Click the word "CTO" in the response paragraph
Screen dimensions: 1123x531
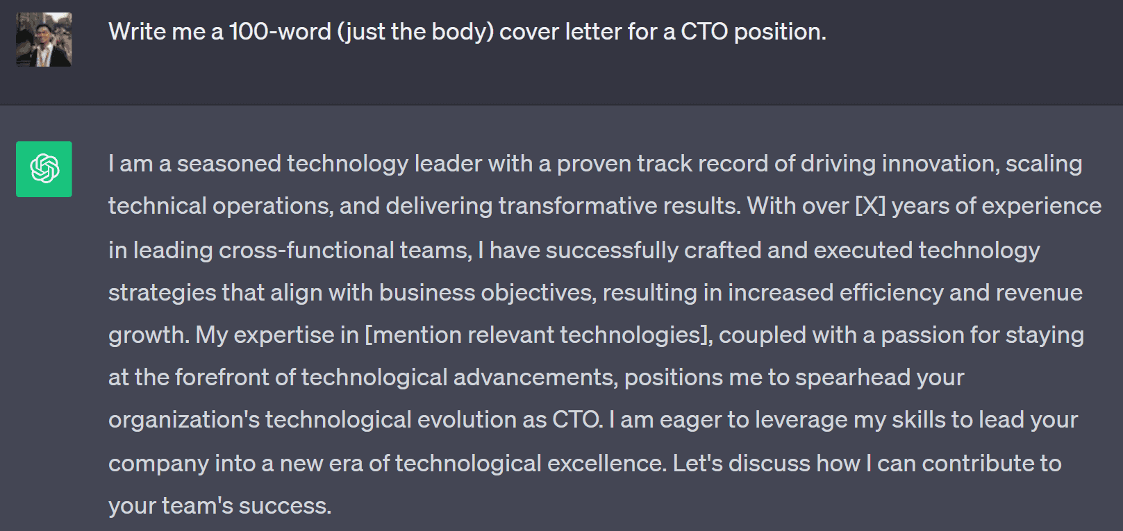tap(577, 420)
